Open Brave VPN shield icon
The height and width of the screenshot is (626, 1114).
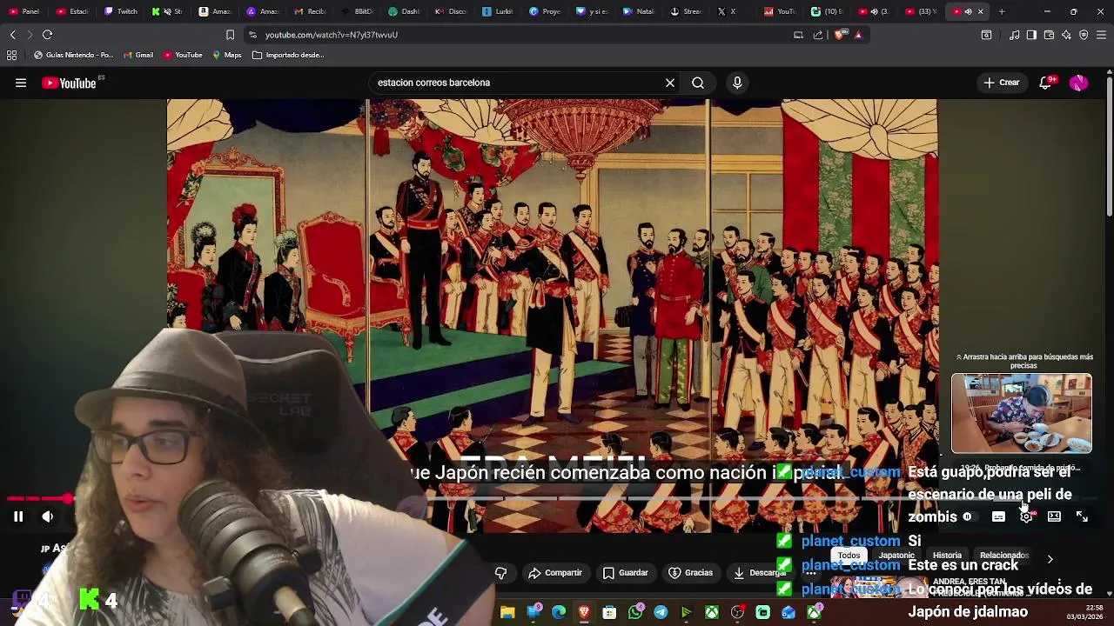(1084, 35)
